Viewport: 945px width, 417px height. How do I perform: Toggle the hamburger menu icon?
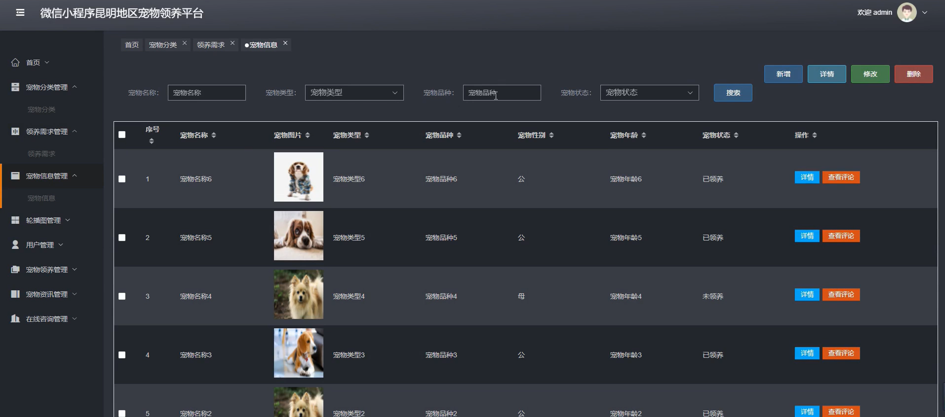click(20, 13)
